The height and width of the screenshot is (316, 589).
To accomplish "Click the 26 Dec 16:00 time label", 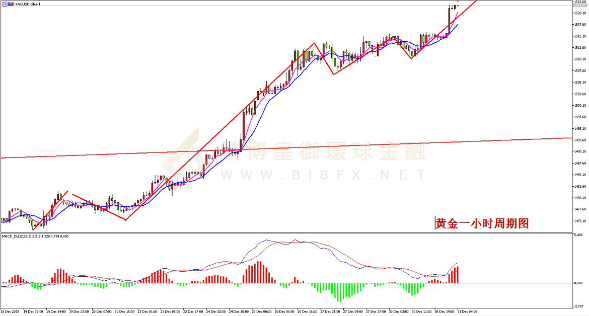I will click(x=307, y=312).
